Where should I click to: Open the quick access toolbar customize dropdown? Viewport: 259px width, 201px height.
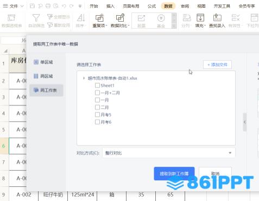pyautogui.click(x=80, y=6)
